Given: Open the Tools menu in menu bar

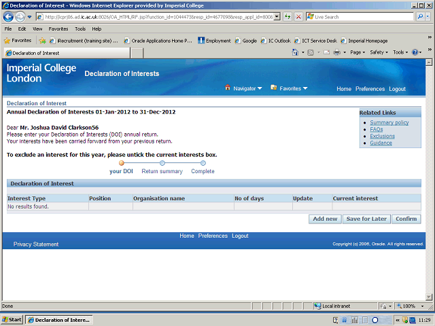Looking at the screenshot, I should (x=80, y=29).
